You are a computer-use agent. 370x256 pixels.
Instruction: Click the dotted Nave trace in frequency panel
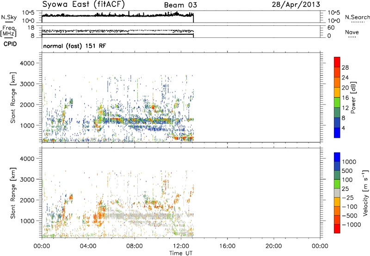point(117,31)
